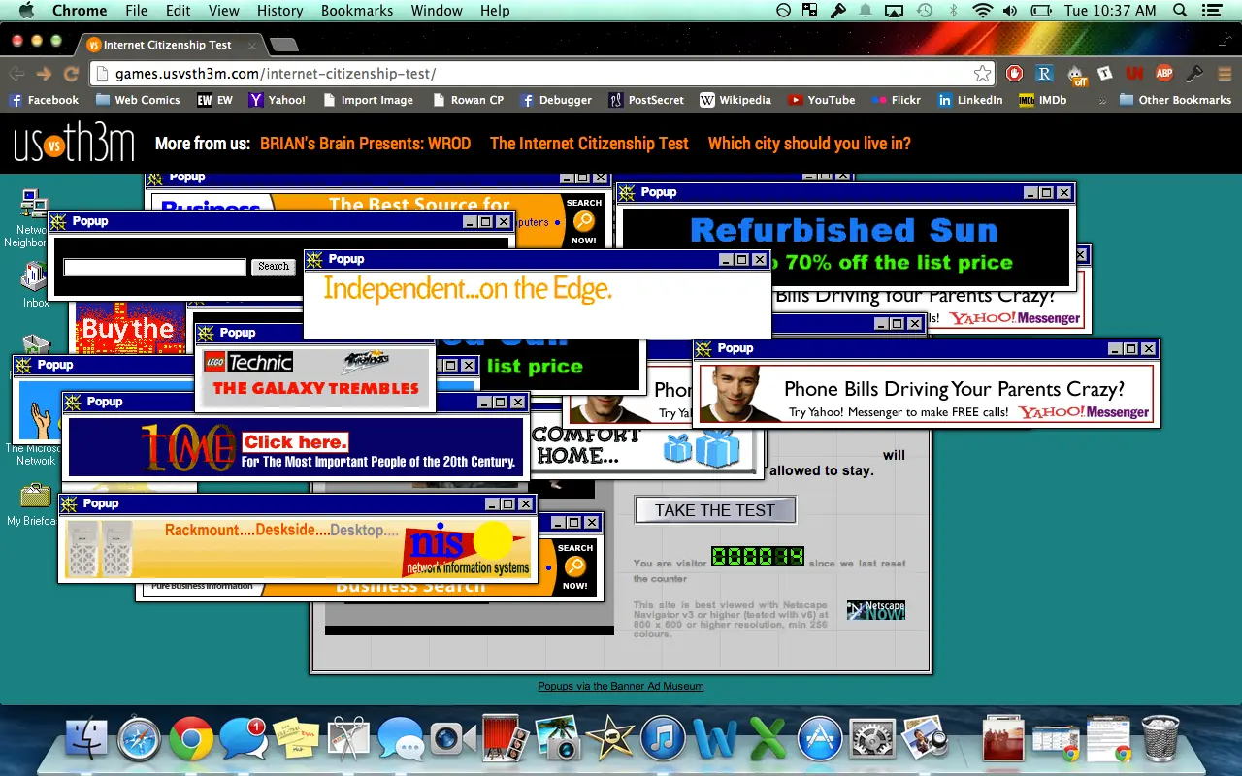The height and width of the screenshot is (776, 1242).
Task: Reload the page with the refresh icon
Action: (71, 74)
